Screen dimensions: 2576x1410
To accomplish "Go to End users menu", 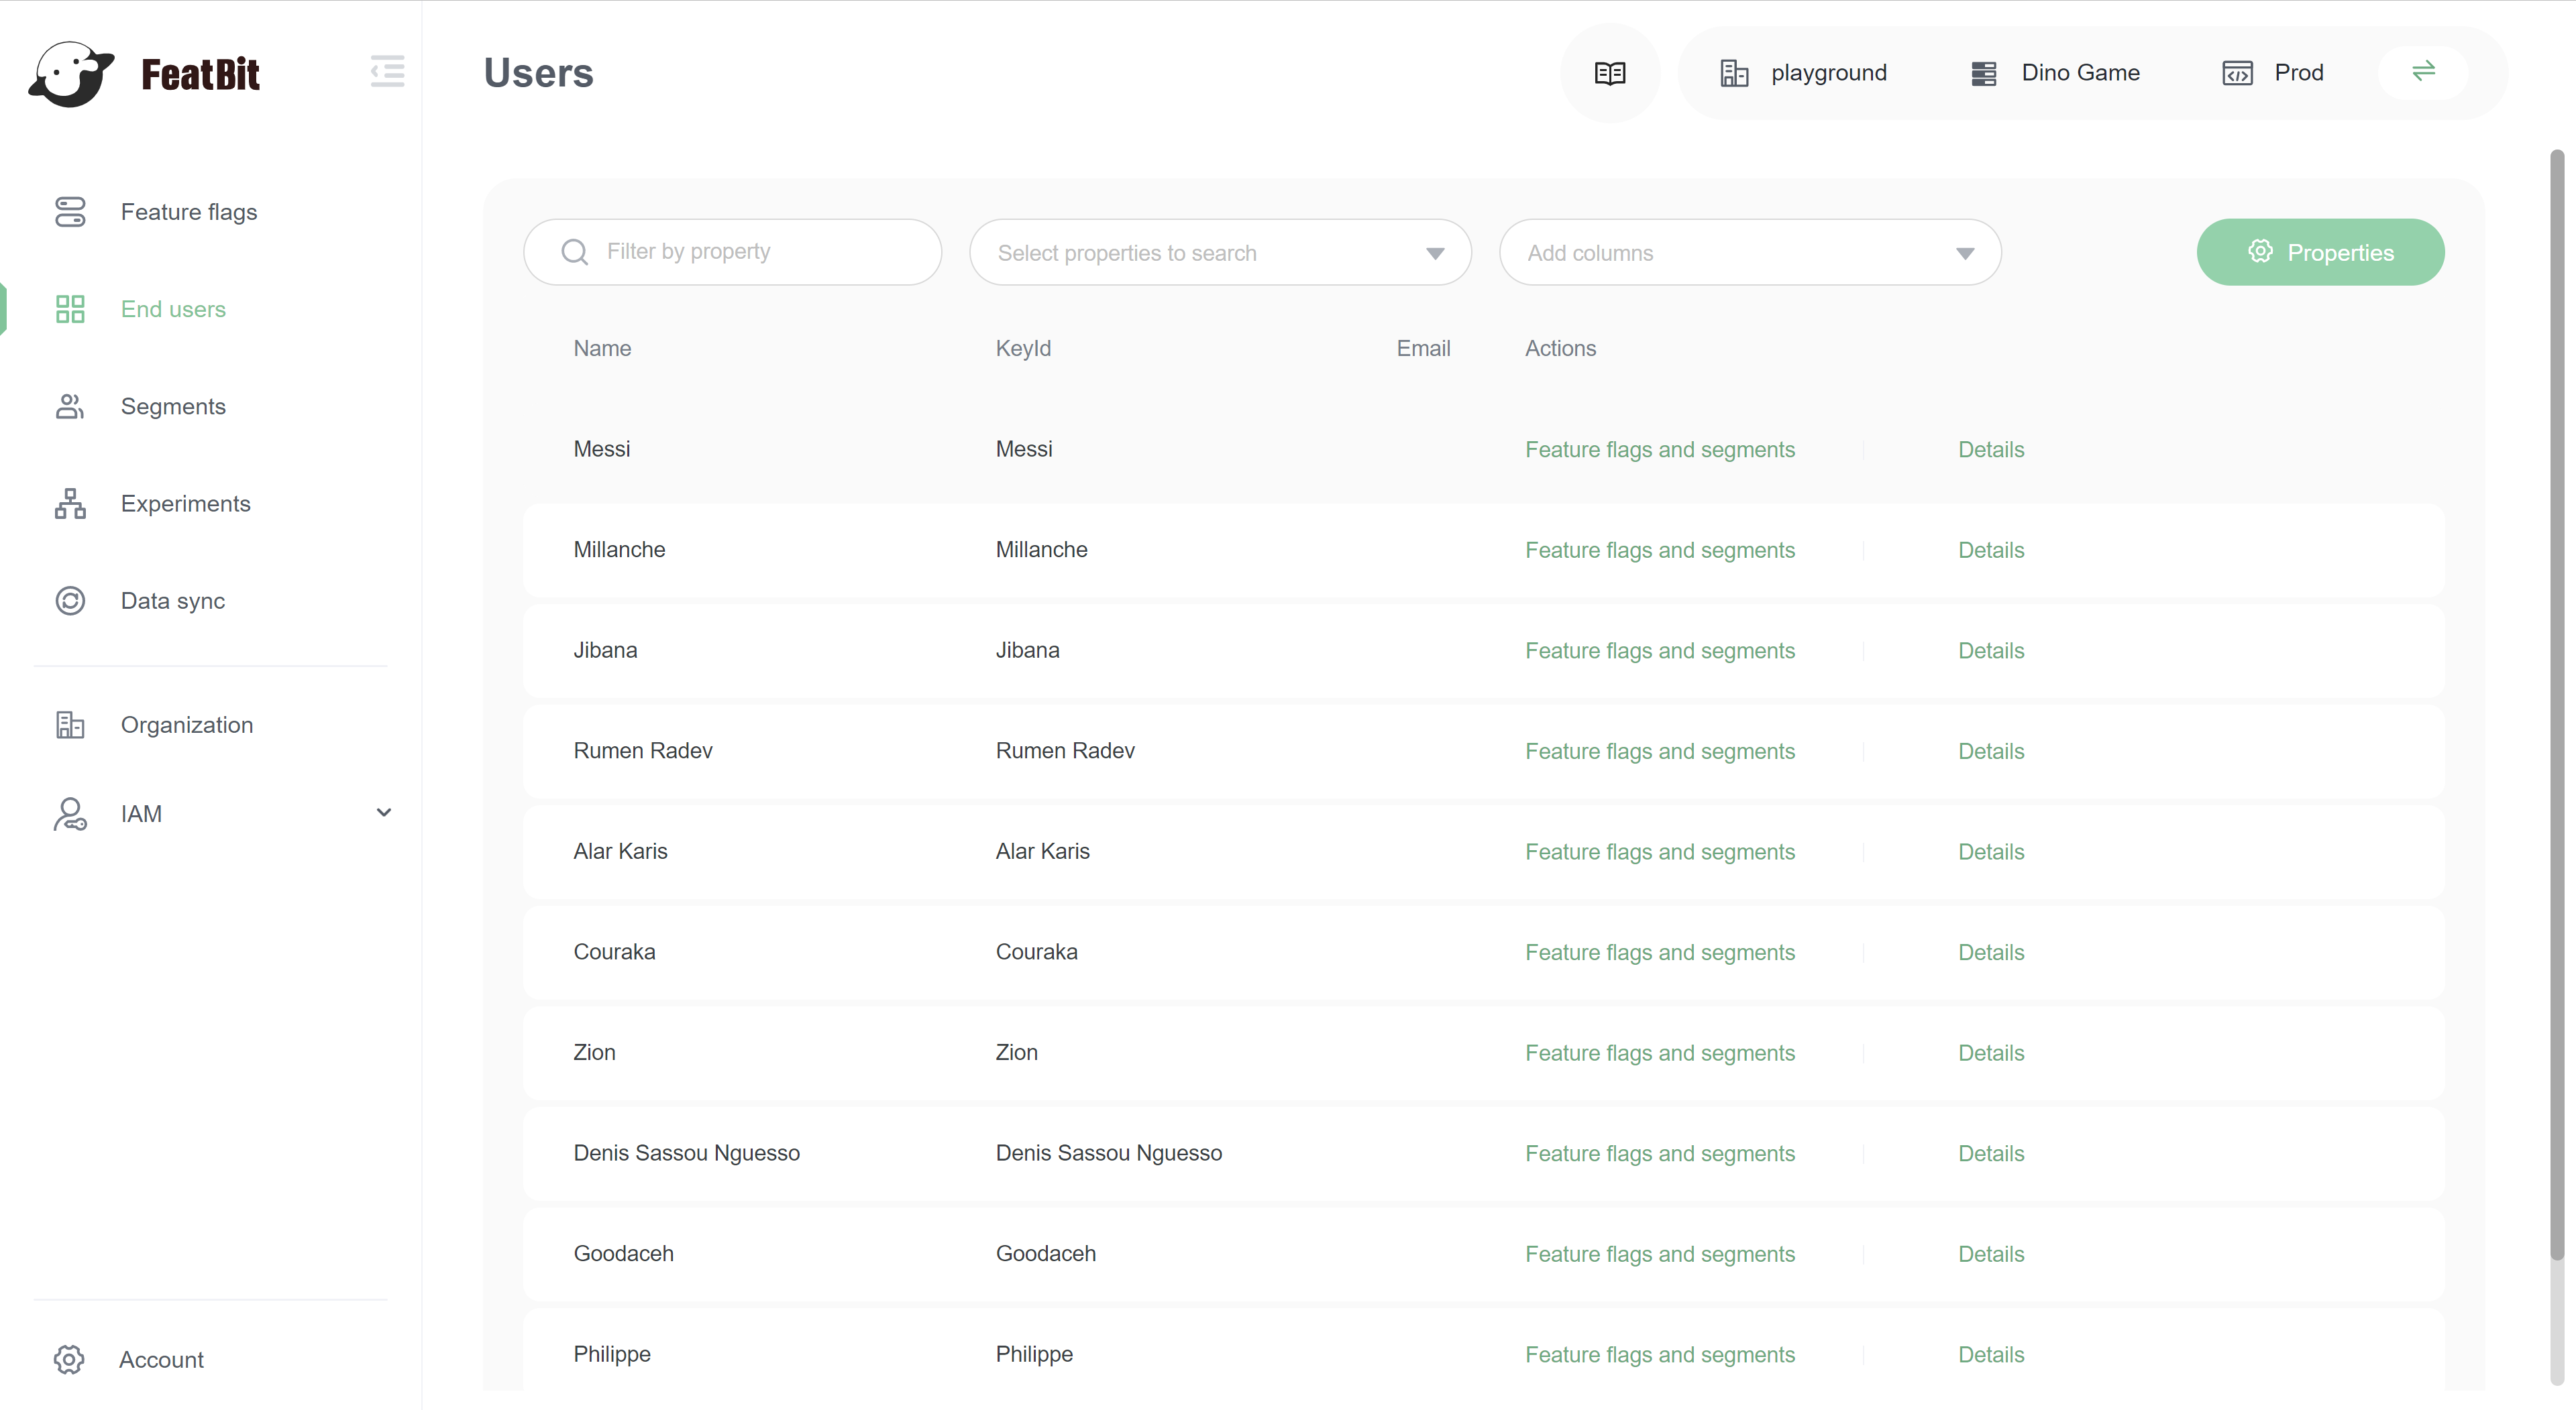I will (173, 310).
